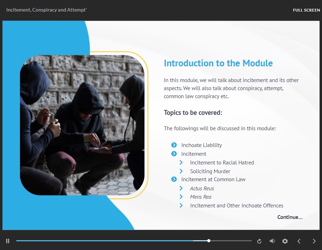Seek in the unplayed part of progress bar
The height and width of the screenshot is (250, 322).
(231, 241)
